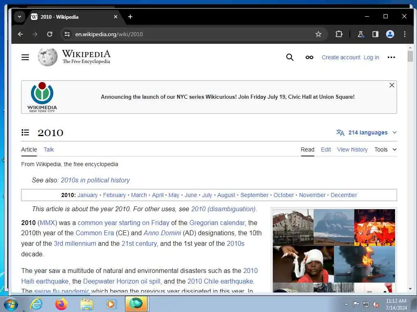The image size is (417, 312).
Task: Open the tab search dropdown
Action: 20,17
